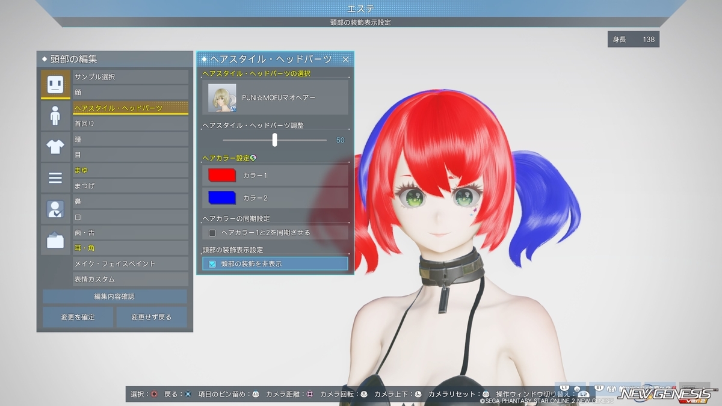722x406 pixels.
Task: Click the slider value 50
Action: pyautogui.click(x=341, y=140)
